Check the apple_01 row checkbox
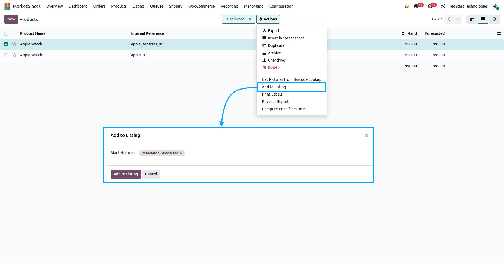Viewport: 504px width, 263px height. [6, 55]
